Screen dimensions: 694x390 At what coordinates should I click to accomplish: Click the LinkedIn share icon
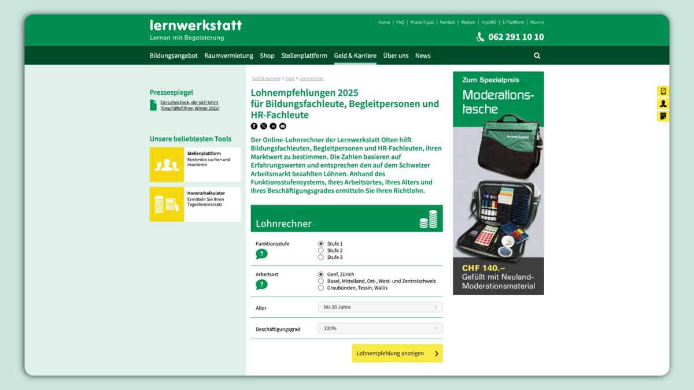[x=273, y=126]
